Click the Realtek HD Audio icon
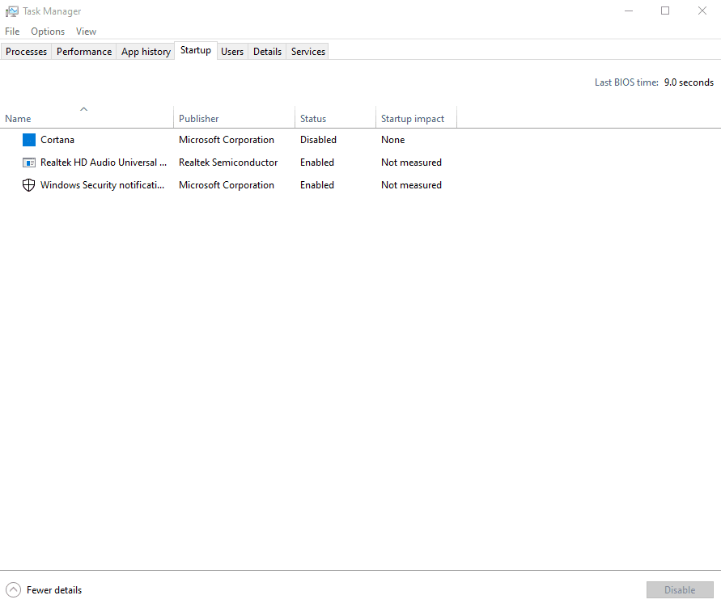This screenshot has width=721, height=608. pyautogui.click(x=28, y=163)
